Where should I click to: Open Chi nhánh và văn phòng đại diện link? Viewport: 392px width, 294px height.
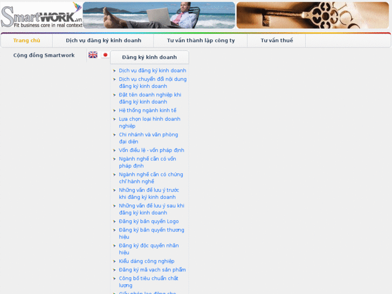(148, 138)
